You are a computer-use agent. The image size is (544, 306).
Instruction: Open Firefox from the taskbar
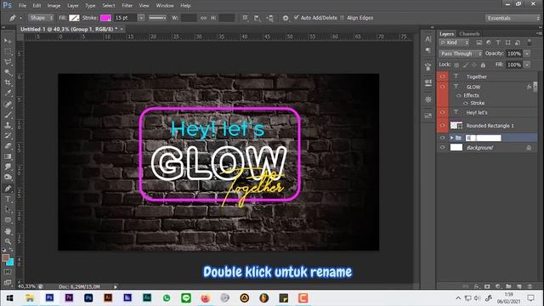pyautogui.click(x=206, y=298)
